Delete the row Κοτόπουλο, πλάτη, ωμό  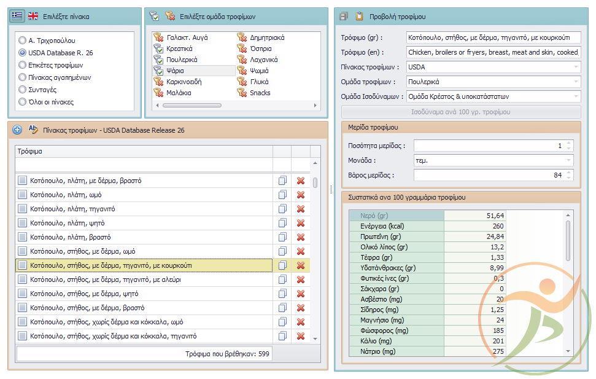pos(301,195)
